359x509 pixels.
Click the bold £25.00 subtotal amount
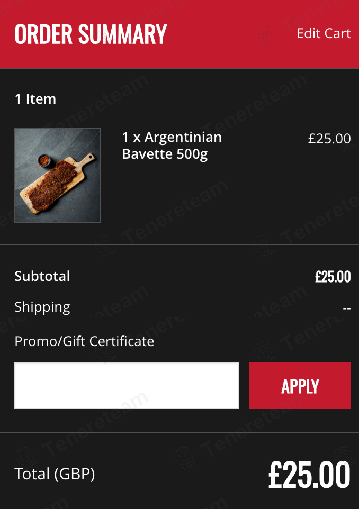point(333,277)
